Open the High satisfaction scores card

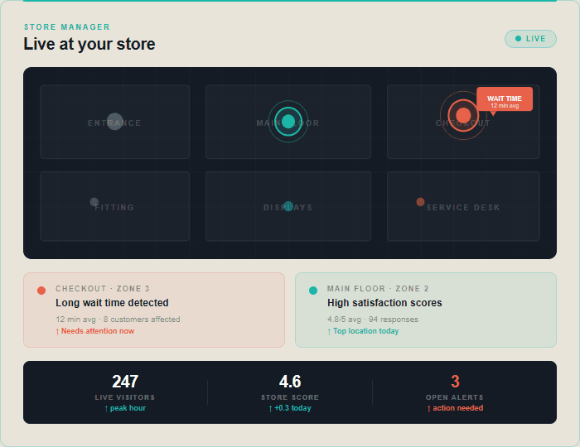click(426, 310)
